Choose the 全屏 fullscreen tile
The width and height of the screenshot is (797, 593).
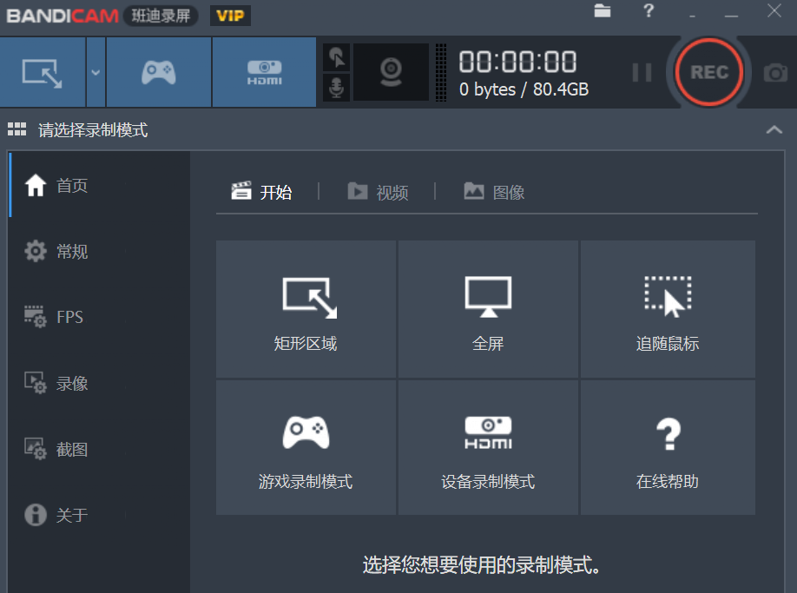(488, 309)
